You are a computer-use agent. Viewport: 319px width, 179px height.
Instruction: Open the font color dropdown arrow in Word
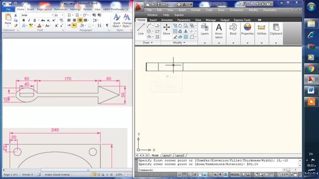43,25
